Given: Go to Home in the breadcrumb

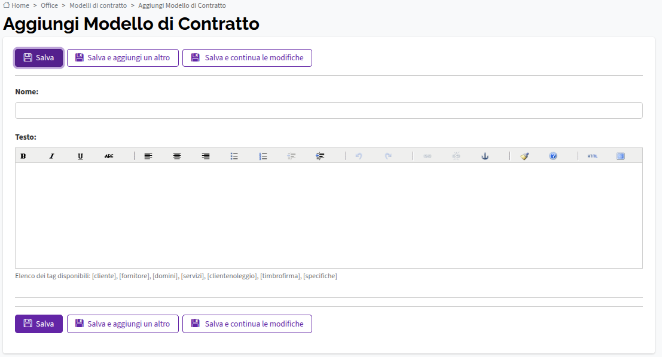Looking at the screenshot, I should pyautogui.click(x=17, y=5).
